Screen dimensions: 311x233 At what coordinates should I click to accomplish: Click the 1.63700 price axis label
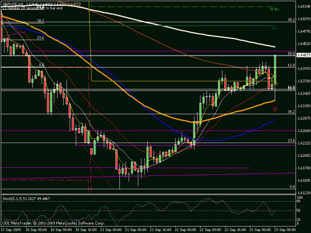(304, 81)
